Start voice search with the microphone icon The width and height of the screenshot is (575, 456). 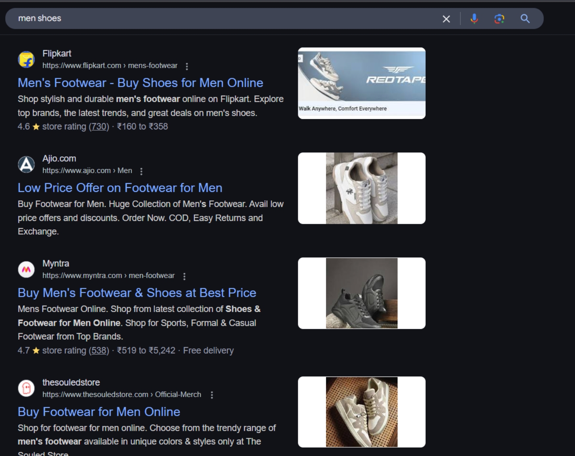point(474,19)
